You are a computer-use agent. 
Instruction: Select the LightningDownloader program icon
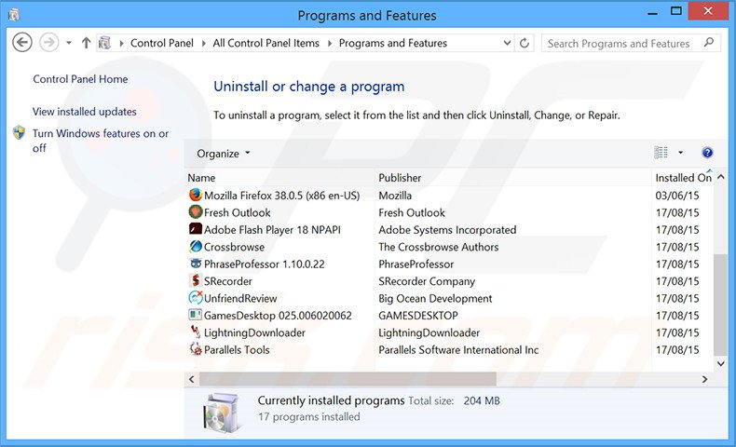pos(196,332)
